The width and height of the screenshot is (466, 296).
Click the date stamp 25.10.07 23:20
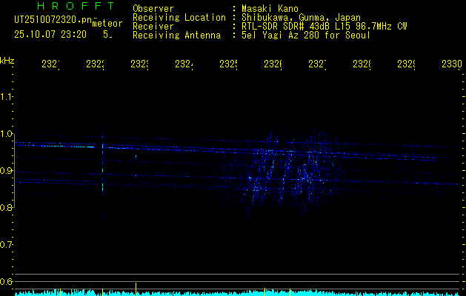click(50, 35)
